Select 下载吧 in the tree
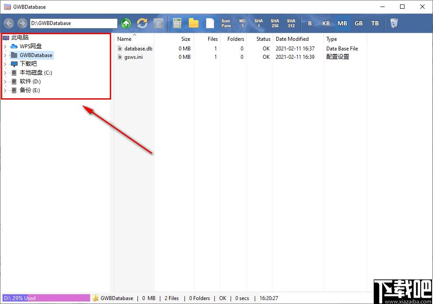 (x=28, y=64)
